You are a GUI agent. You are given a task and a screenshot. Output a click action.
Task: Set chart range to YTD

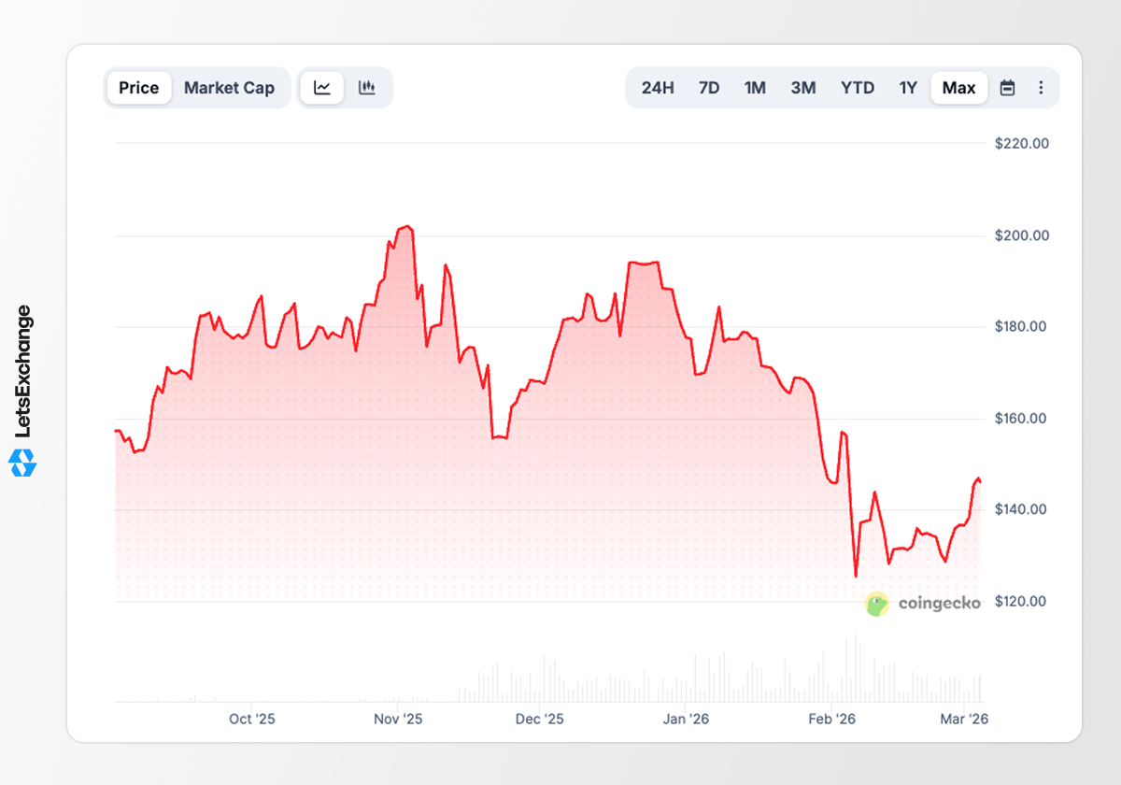point(858,88)
